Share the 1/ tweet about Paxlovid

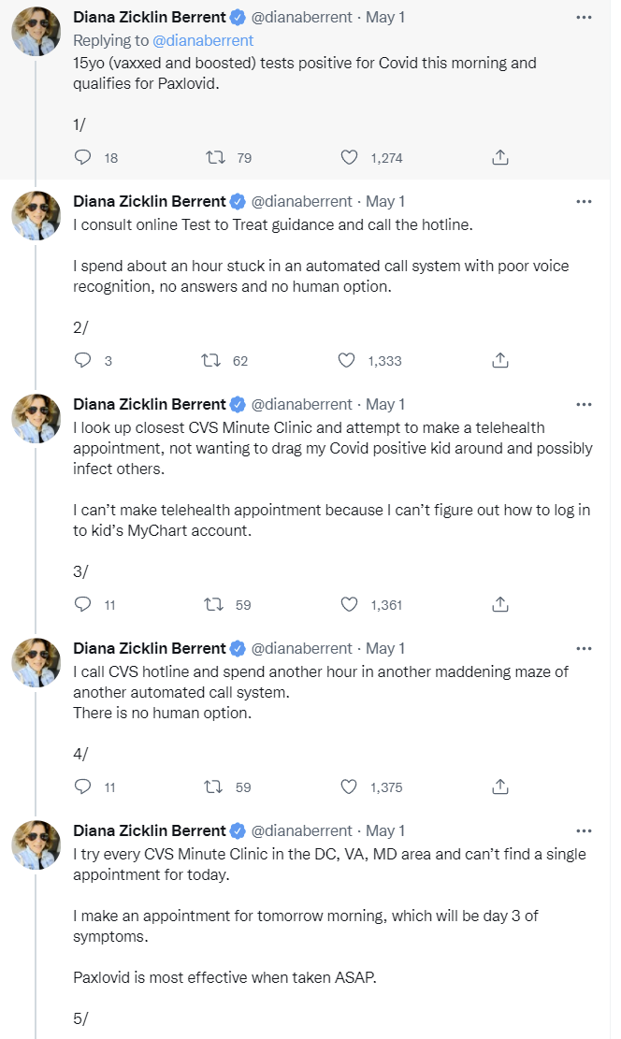point(500,158)
